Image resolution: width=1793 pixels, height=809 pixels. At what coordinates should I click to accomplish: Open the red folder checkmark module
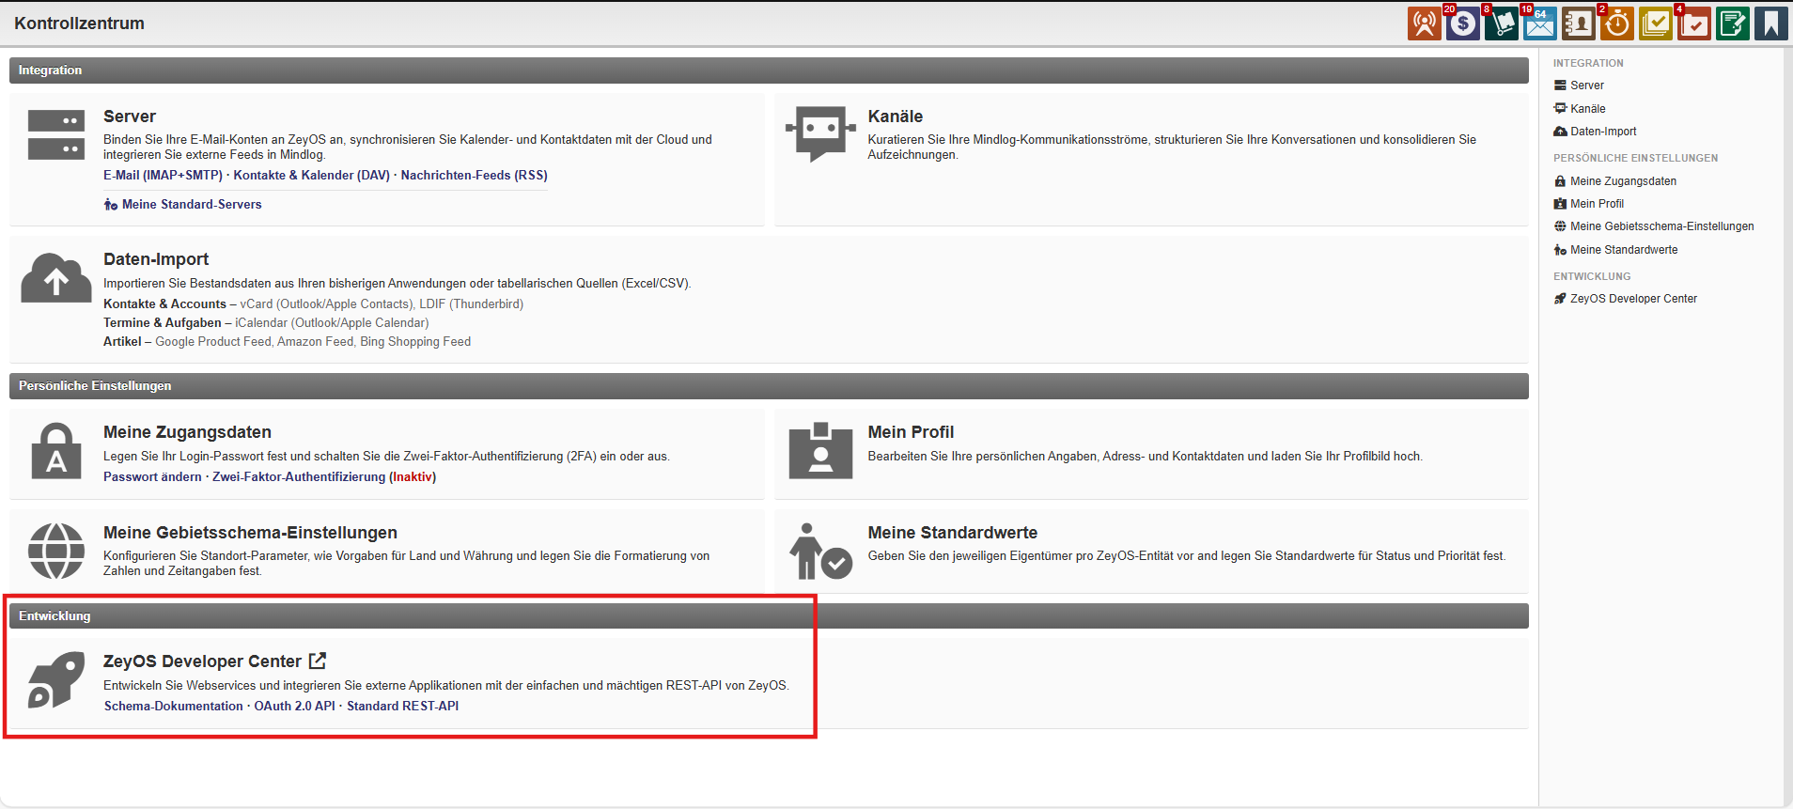click(1693, 23)
